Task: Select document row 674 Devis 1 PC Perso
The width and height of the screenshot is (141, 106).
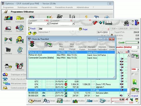Action: click(x=77, y=84)
